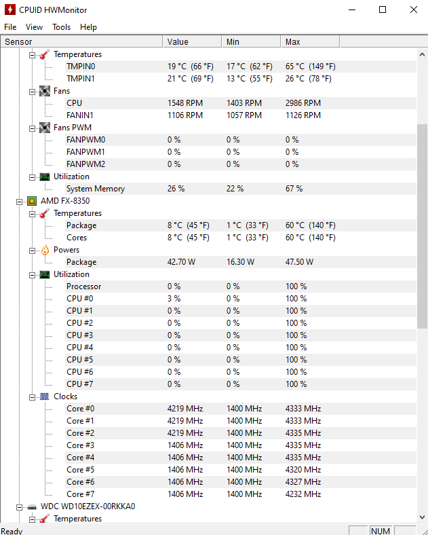Click the Max column header
428x535 pixels.
point(310,41)
